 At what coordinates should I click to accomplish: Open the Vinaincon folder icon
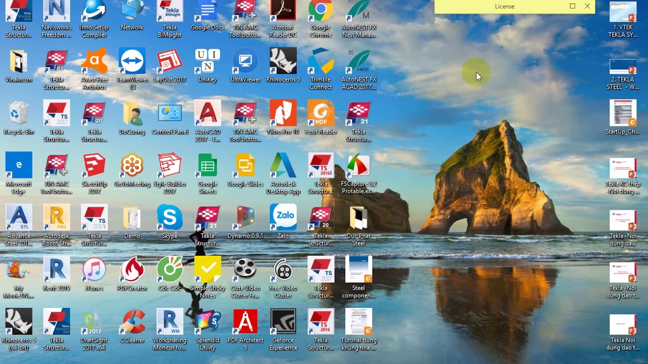19,66
